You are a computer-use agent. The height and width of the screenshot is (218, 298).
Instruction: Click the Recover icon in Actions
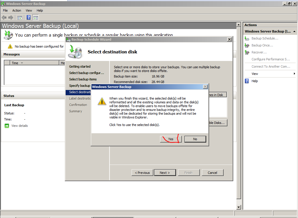[x=247, y=52]
